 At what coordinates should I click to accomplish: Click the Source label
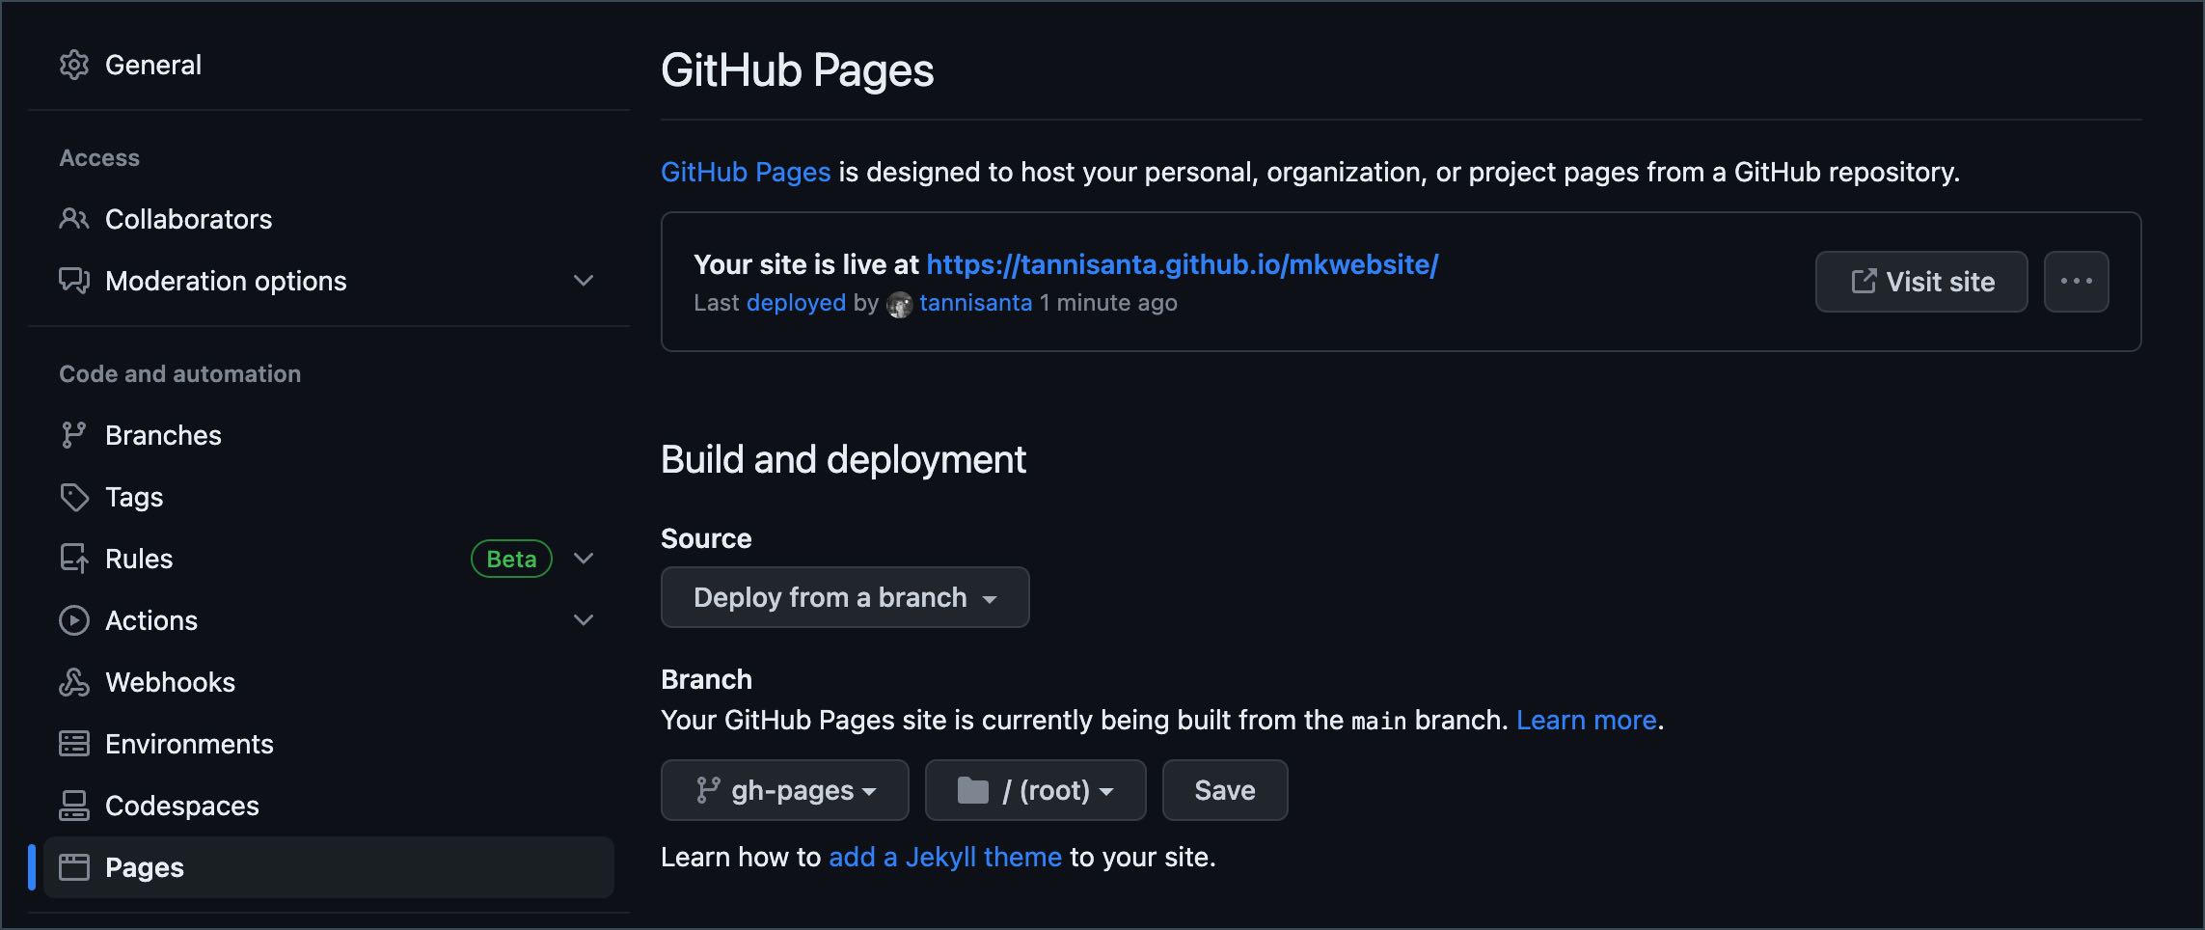[x=706, y=538]
